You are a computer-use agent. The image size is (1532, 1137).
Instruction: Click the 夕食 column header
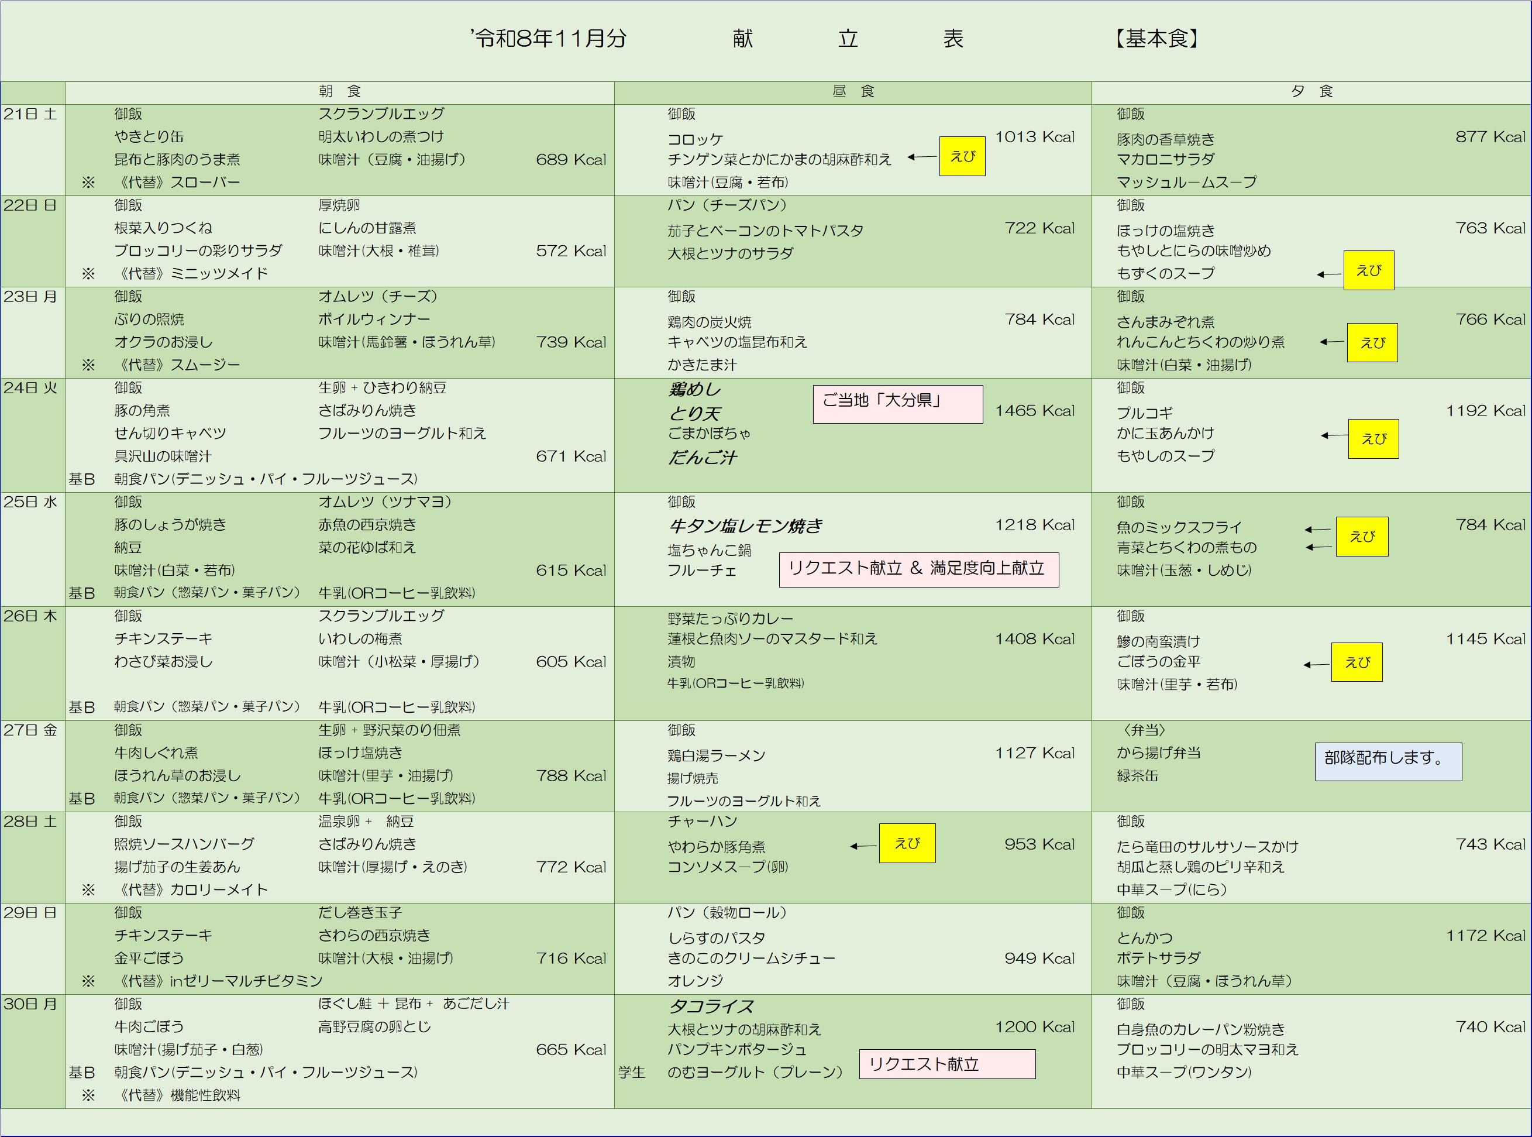pyautogui.click(x=1312, y=91)
